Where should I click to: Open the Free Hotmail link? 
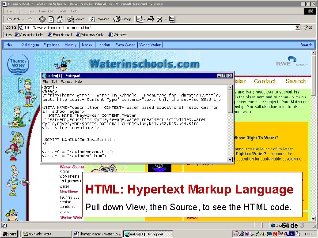point(60,35)
